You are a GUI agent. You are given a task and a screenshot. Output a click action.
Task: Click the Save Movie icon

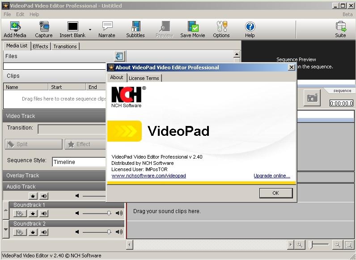click(193, 26)
